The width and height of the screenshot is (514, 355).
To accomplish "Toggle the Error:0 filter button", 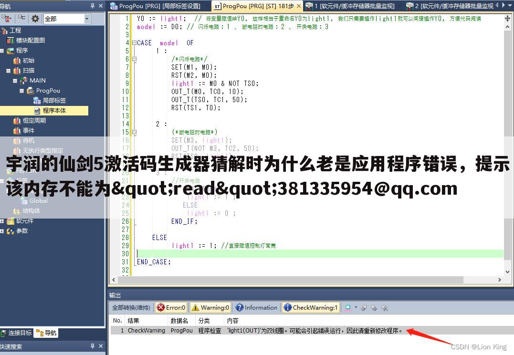I will (171, 308).
